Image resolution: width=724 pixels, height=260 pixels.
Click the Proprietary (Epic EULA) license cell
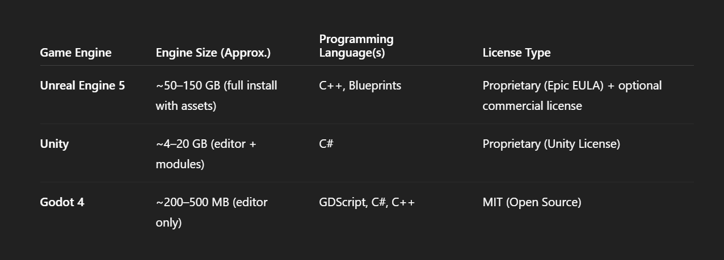coord(572,96)
